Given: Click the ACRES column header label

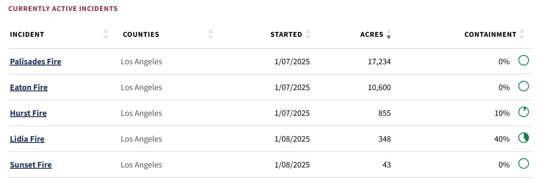Looking at the screenshot, I should tap(372, 35).
